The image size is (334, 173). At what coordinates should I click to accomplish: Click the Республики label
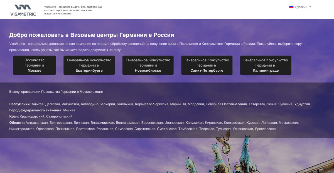coord(20,104)
